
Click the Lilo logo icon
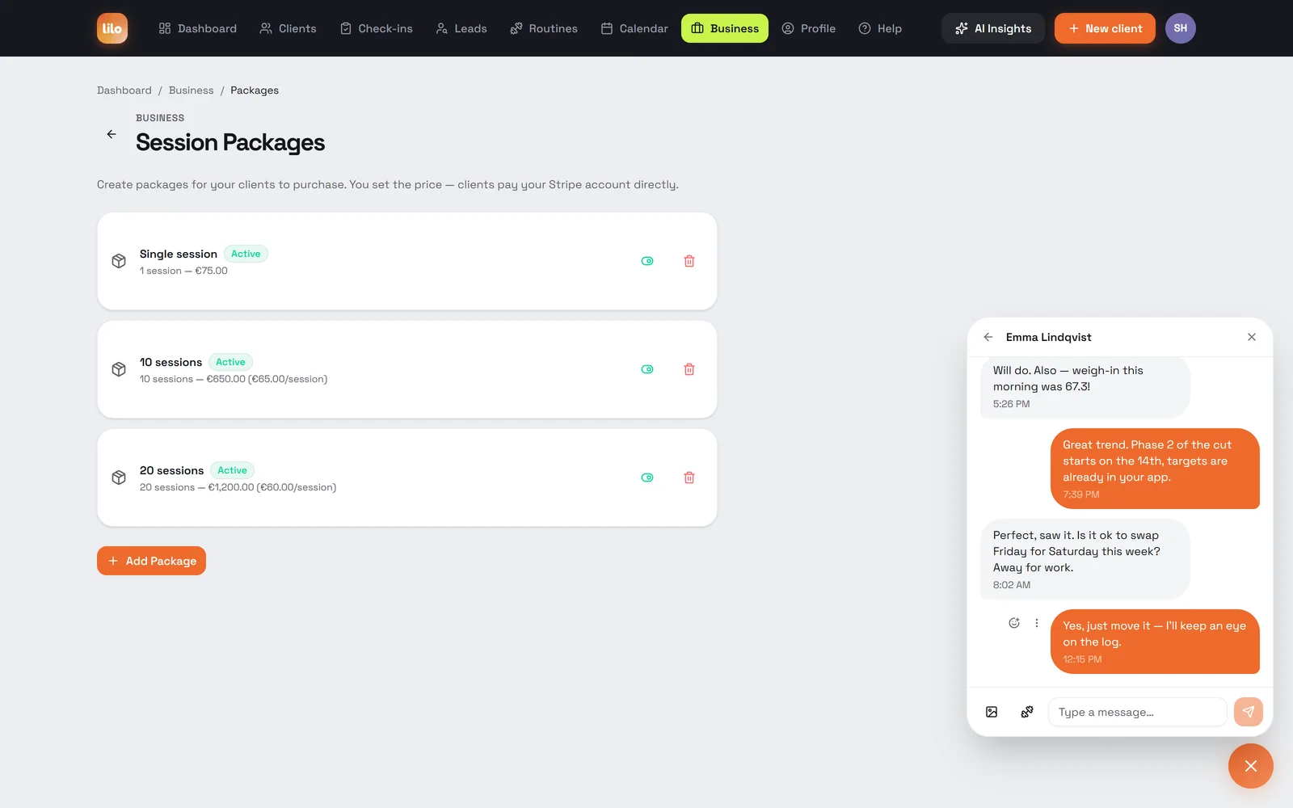pyautogui.click(x=112, y=28)
